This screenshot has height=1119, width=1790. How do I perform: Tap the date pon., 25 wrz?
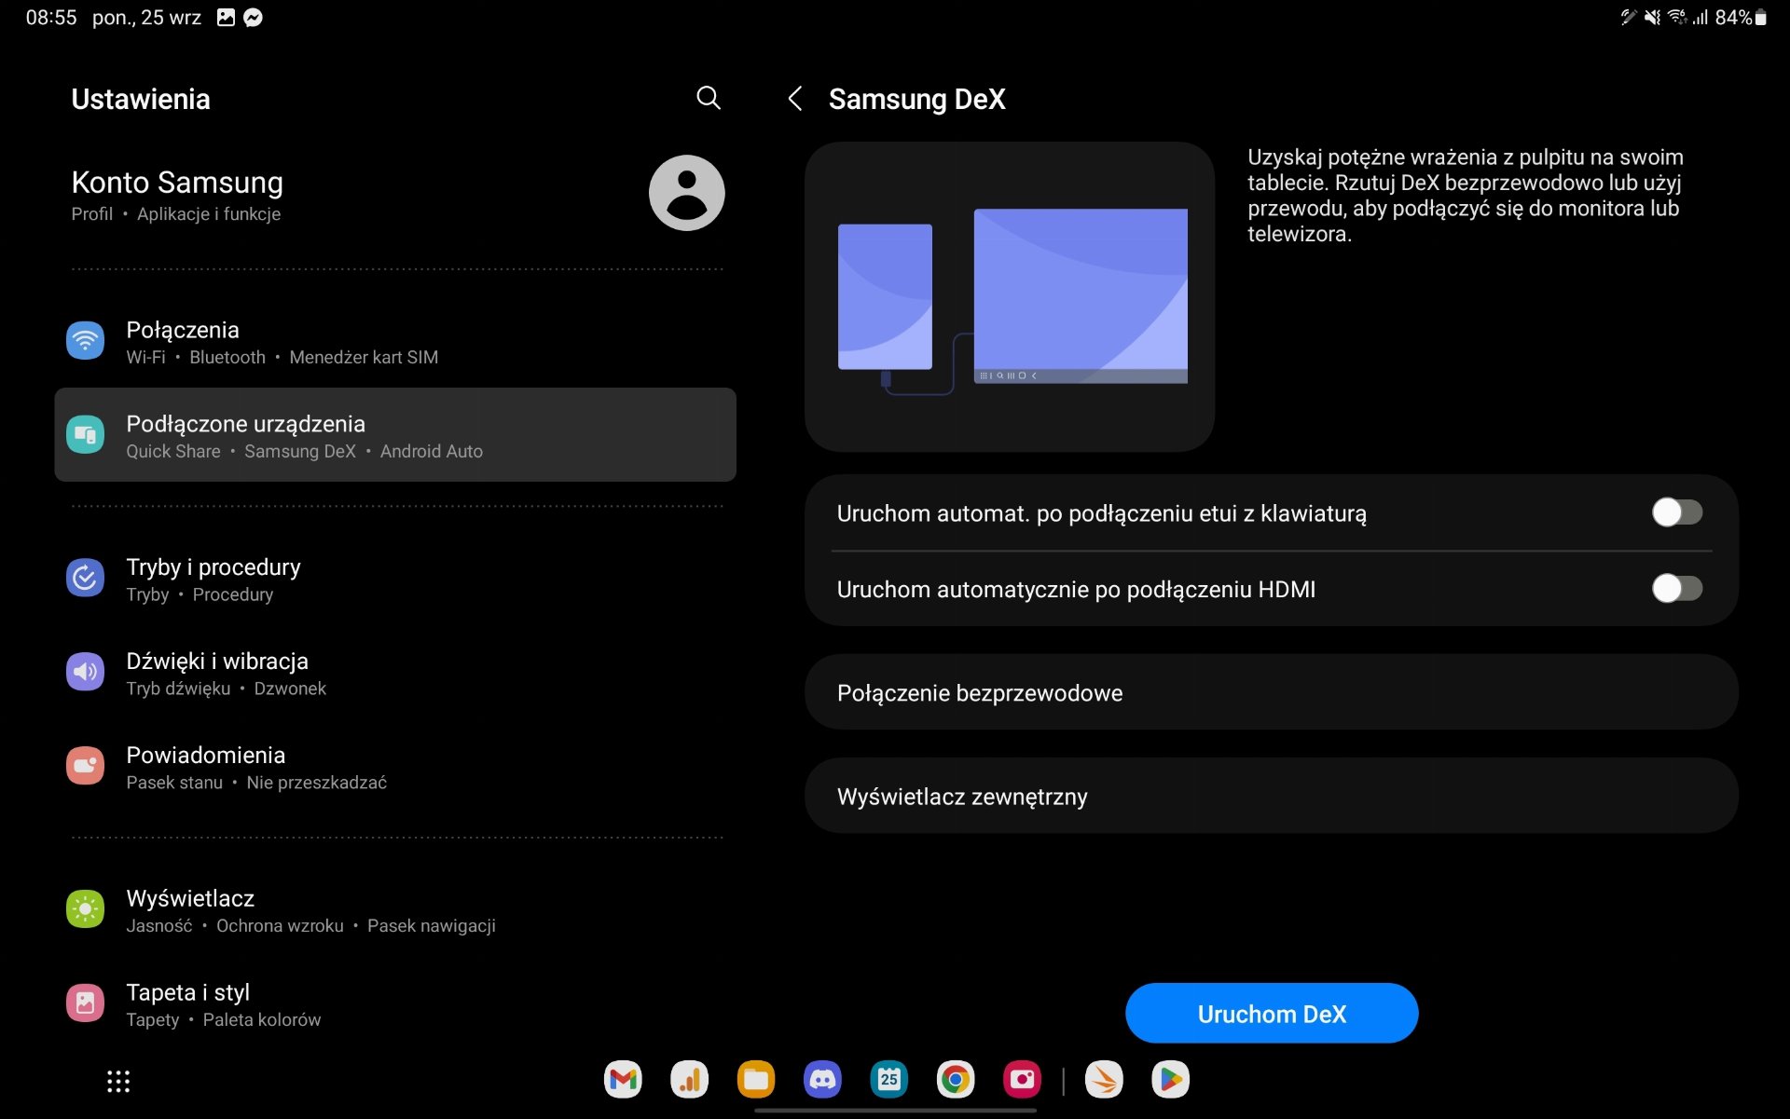click(x=146, y=18)
